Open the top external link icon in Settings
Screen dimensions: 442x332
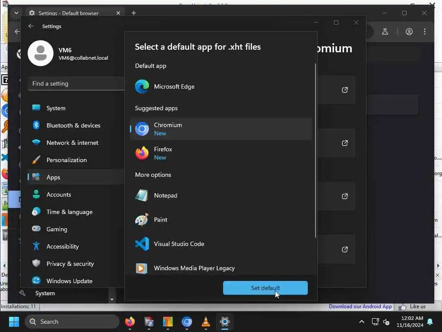click(x=345, y=90)
